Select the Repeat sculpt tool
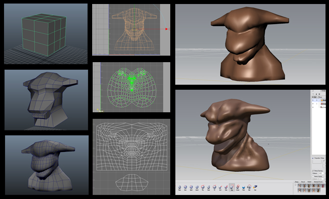Image resolution: width=329 pixels, height=199 pixels. tap(191, 187)
